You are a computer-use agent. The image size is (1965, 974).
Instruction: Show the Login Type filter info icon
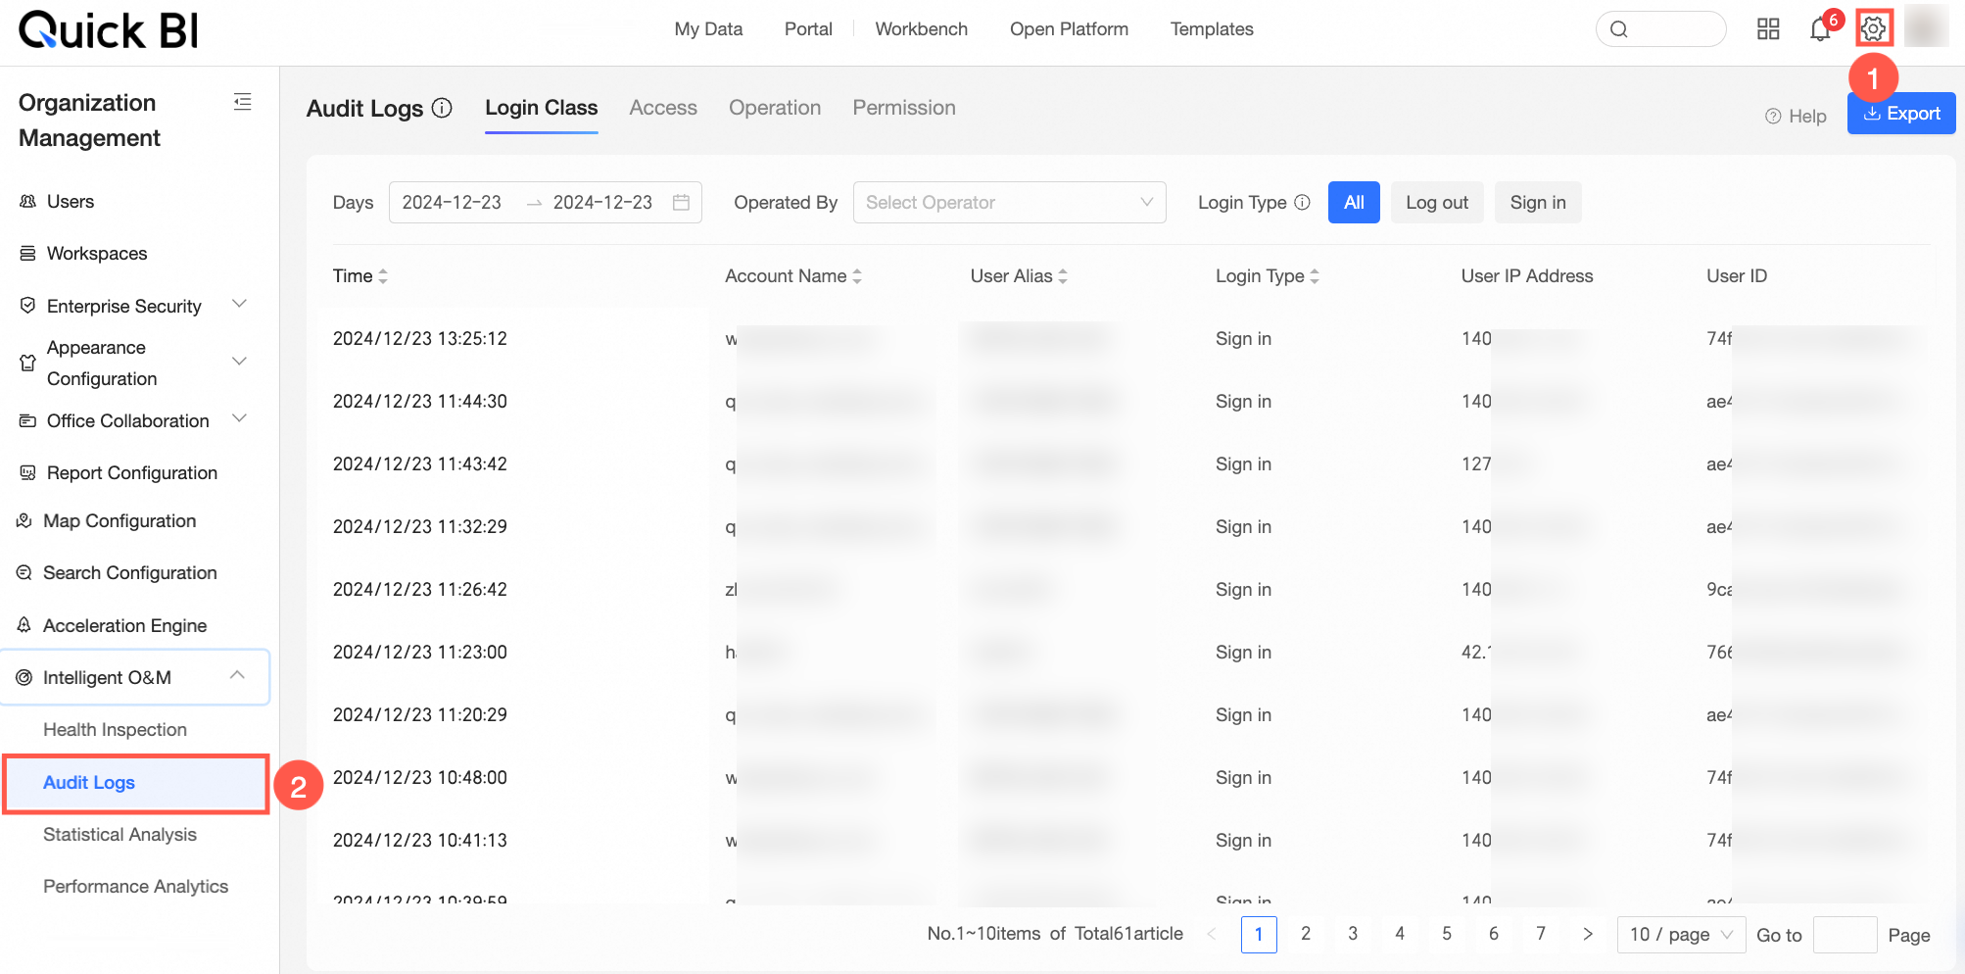pos(1302,202)
